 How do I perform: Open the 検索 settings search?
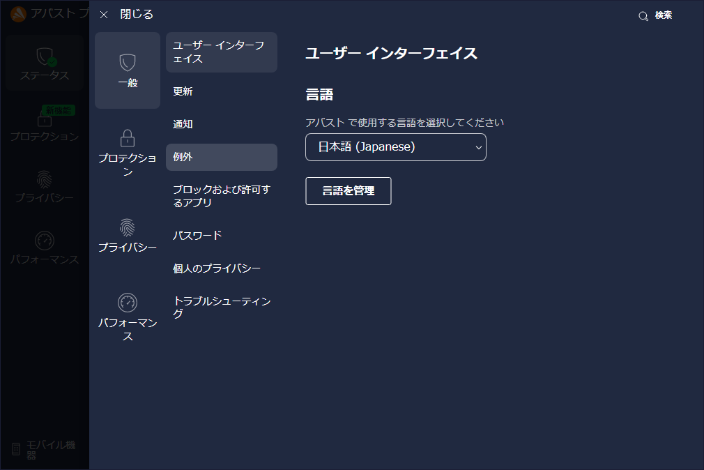click(x=655, y=16)
